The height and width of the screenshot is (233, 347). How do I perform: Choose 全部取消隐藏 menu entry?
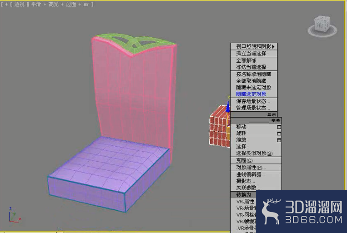click(x=254, y=81)
